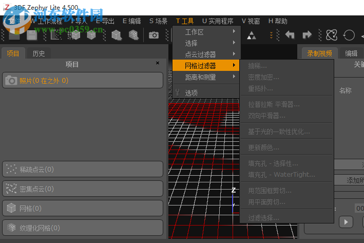Open the E 编辑 menu
The height and width of the screenshot is (243, 364).
(x=131, y=21)
